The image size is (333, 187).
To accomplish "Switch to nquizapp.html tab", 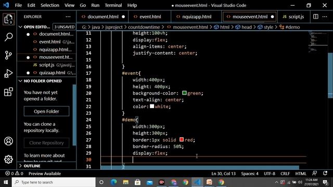I will [197, 17].
